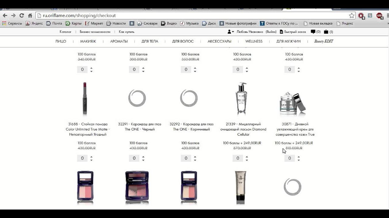
Task: Decrease quantity of eye pencil 32292
Action: pyautogui.click(x=195, y=160)
